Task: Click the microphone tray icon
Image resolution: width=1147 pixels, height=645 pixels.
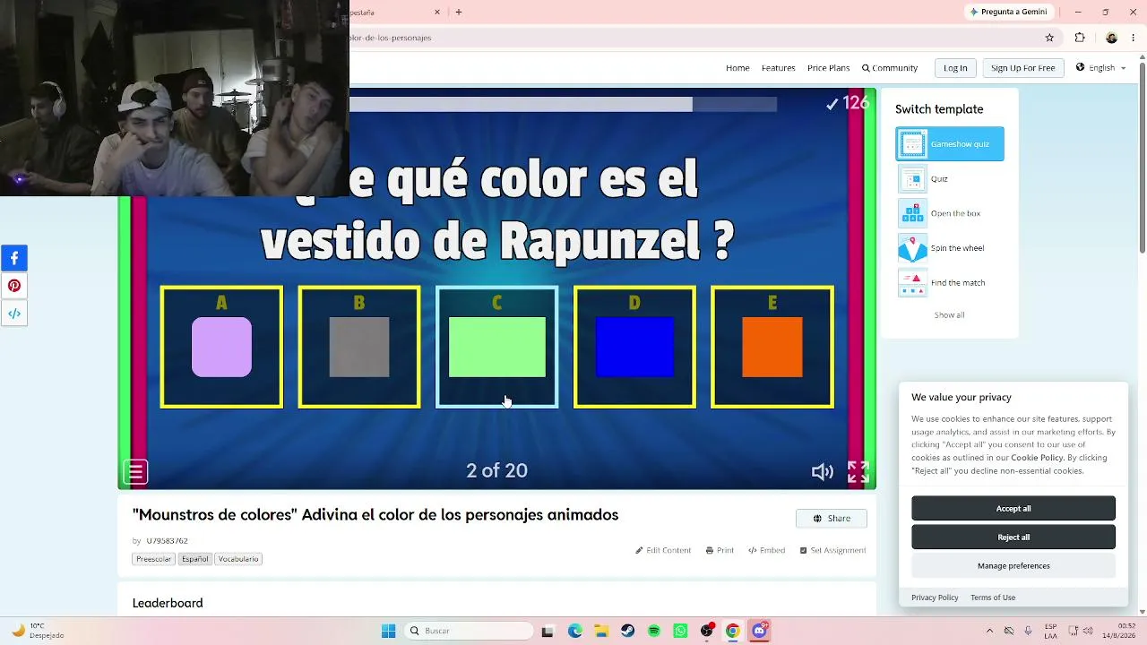Action: coord(1028,631)
